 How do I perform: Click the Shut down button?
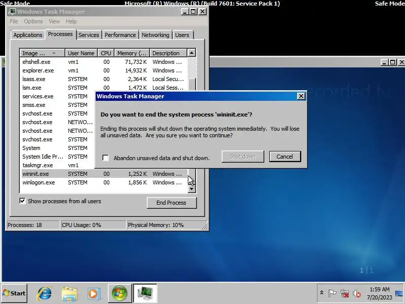click(243, 157)
